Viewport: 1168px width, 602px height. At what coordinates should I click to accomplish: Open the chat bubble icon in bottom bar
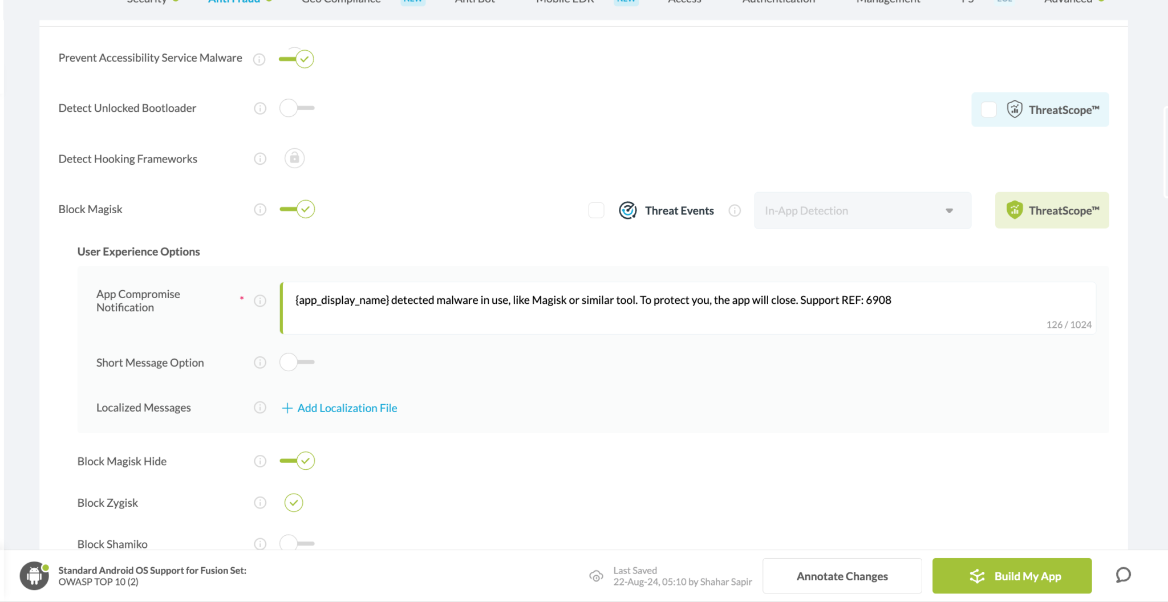coord(1123,575)
